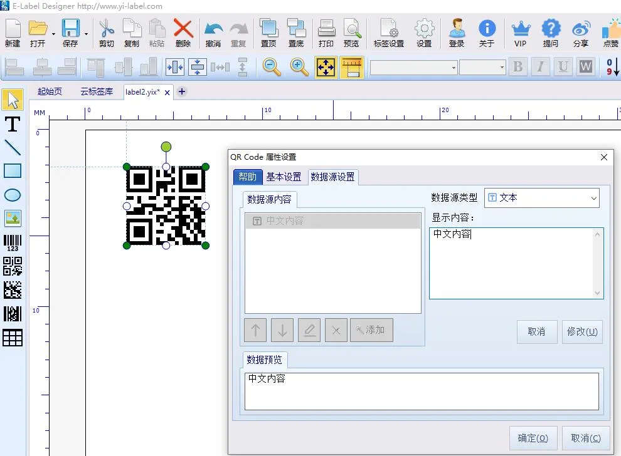Open the 关于 about info icon
Screen dimensions: 621x456
coord(487,33)
